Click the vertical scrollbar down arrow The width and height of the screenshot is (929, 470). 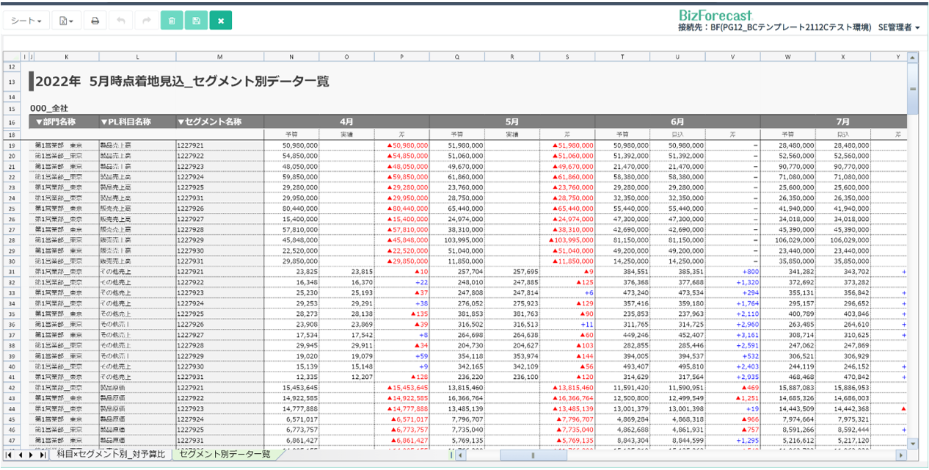click(913, 444)
